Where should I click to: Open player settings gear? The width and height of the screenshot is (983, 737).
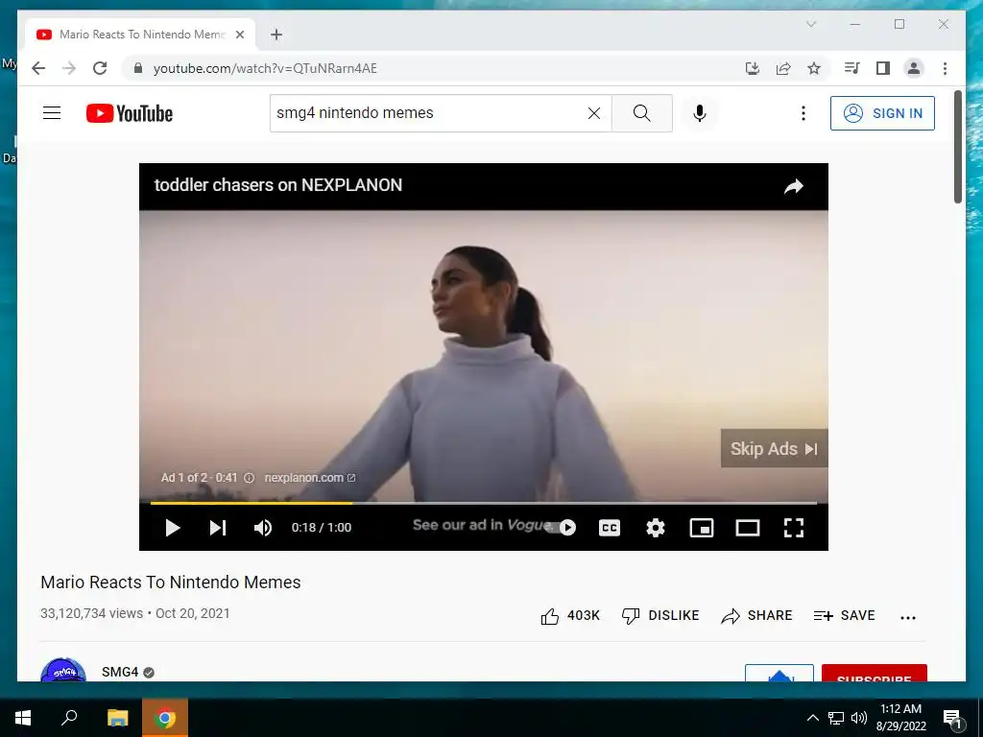[655, 528]
